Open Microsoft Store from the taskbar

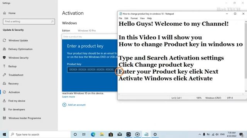(x=111, y=135)
